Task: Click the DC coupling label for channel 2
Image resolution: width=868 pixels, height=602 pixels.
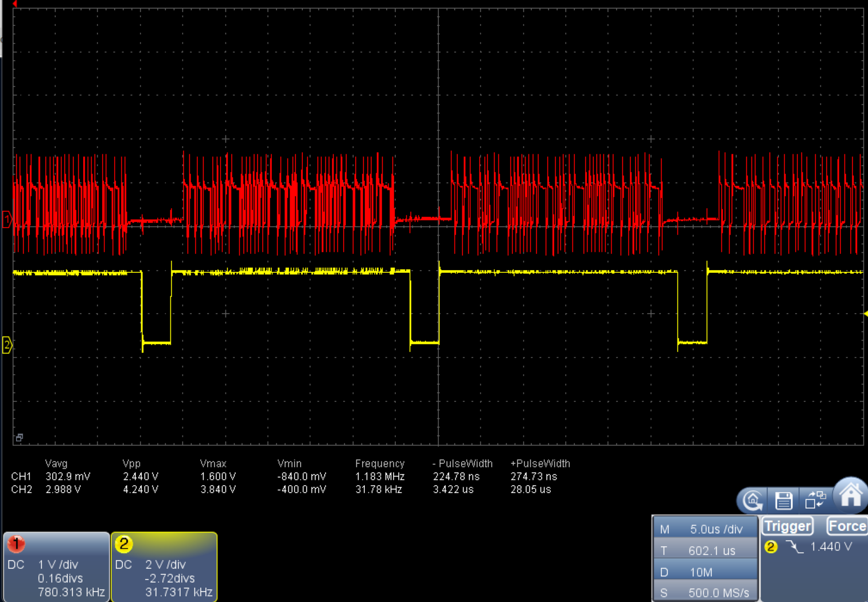Action: click(x=123, y=565)
